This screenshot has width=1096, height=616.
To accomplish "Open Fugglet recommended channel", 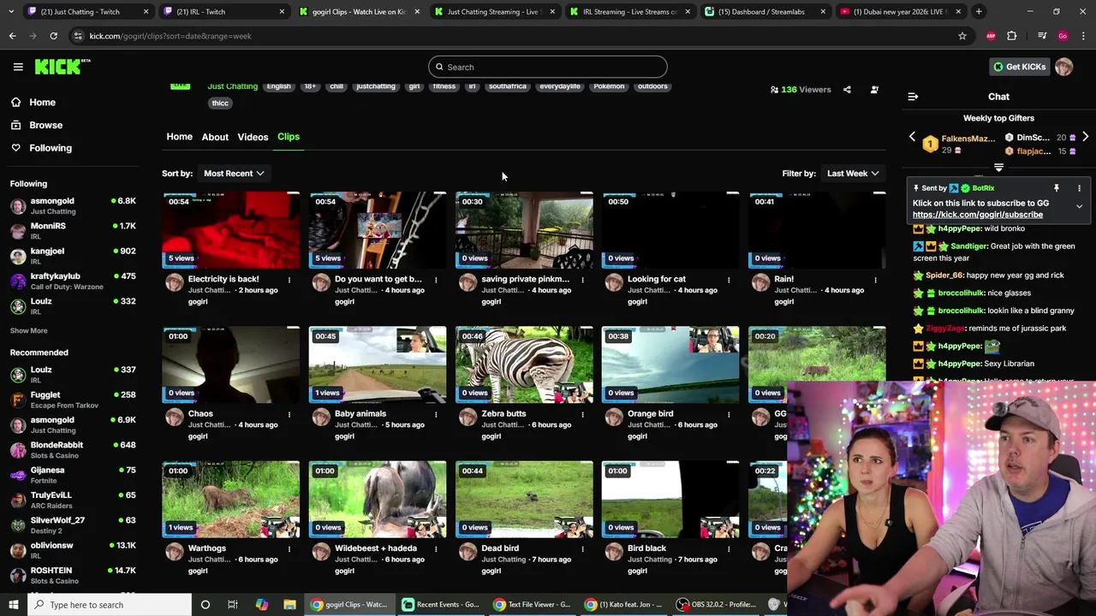I will click(73, 400).
